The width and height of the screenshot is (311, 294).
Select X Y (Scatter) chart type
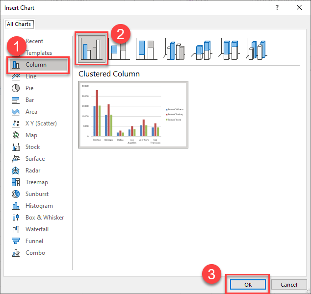point(41,123)
